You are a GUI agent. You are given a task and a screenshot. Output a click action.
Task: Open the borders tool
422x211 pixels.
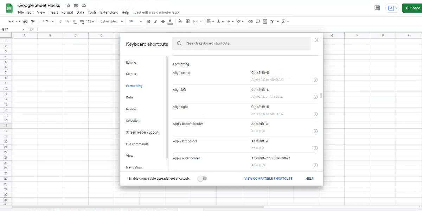tap(188, 21)
